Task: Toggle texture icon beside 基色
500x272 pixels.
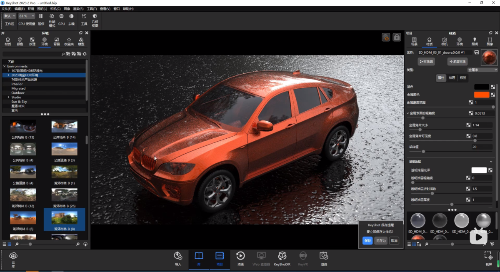Action: pos(493,87)
